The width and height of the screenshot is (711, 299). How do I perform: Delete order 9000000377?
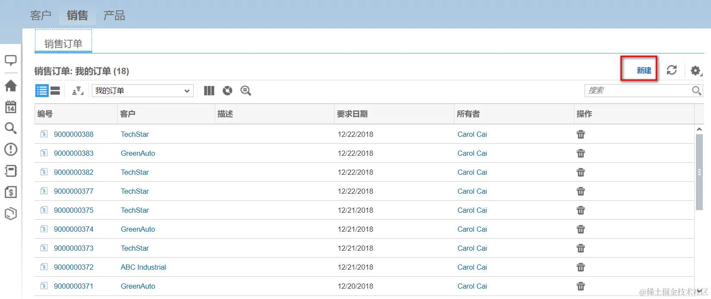click(581, 191)
